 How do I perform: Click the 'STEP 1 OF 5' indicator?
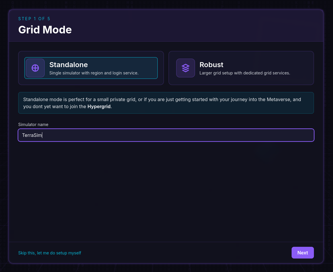coord(34,19)
